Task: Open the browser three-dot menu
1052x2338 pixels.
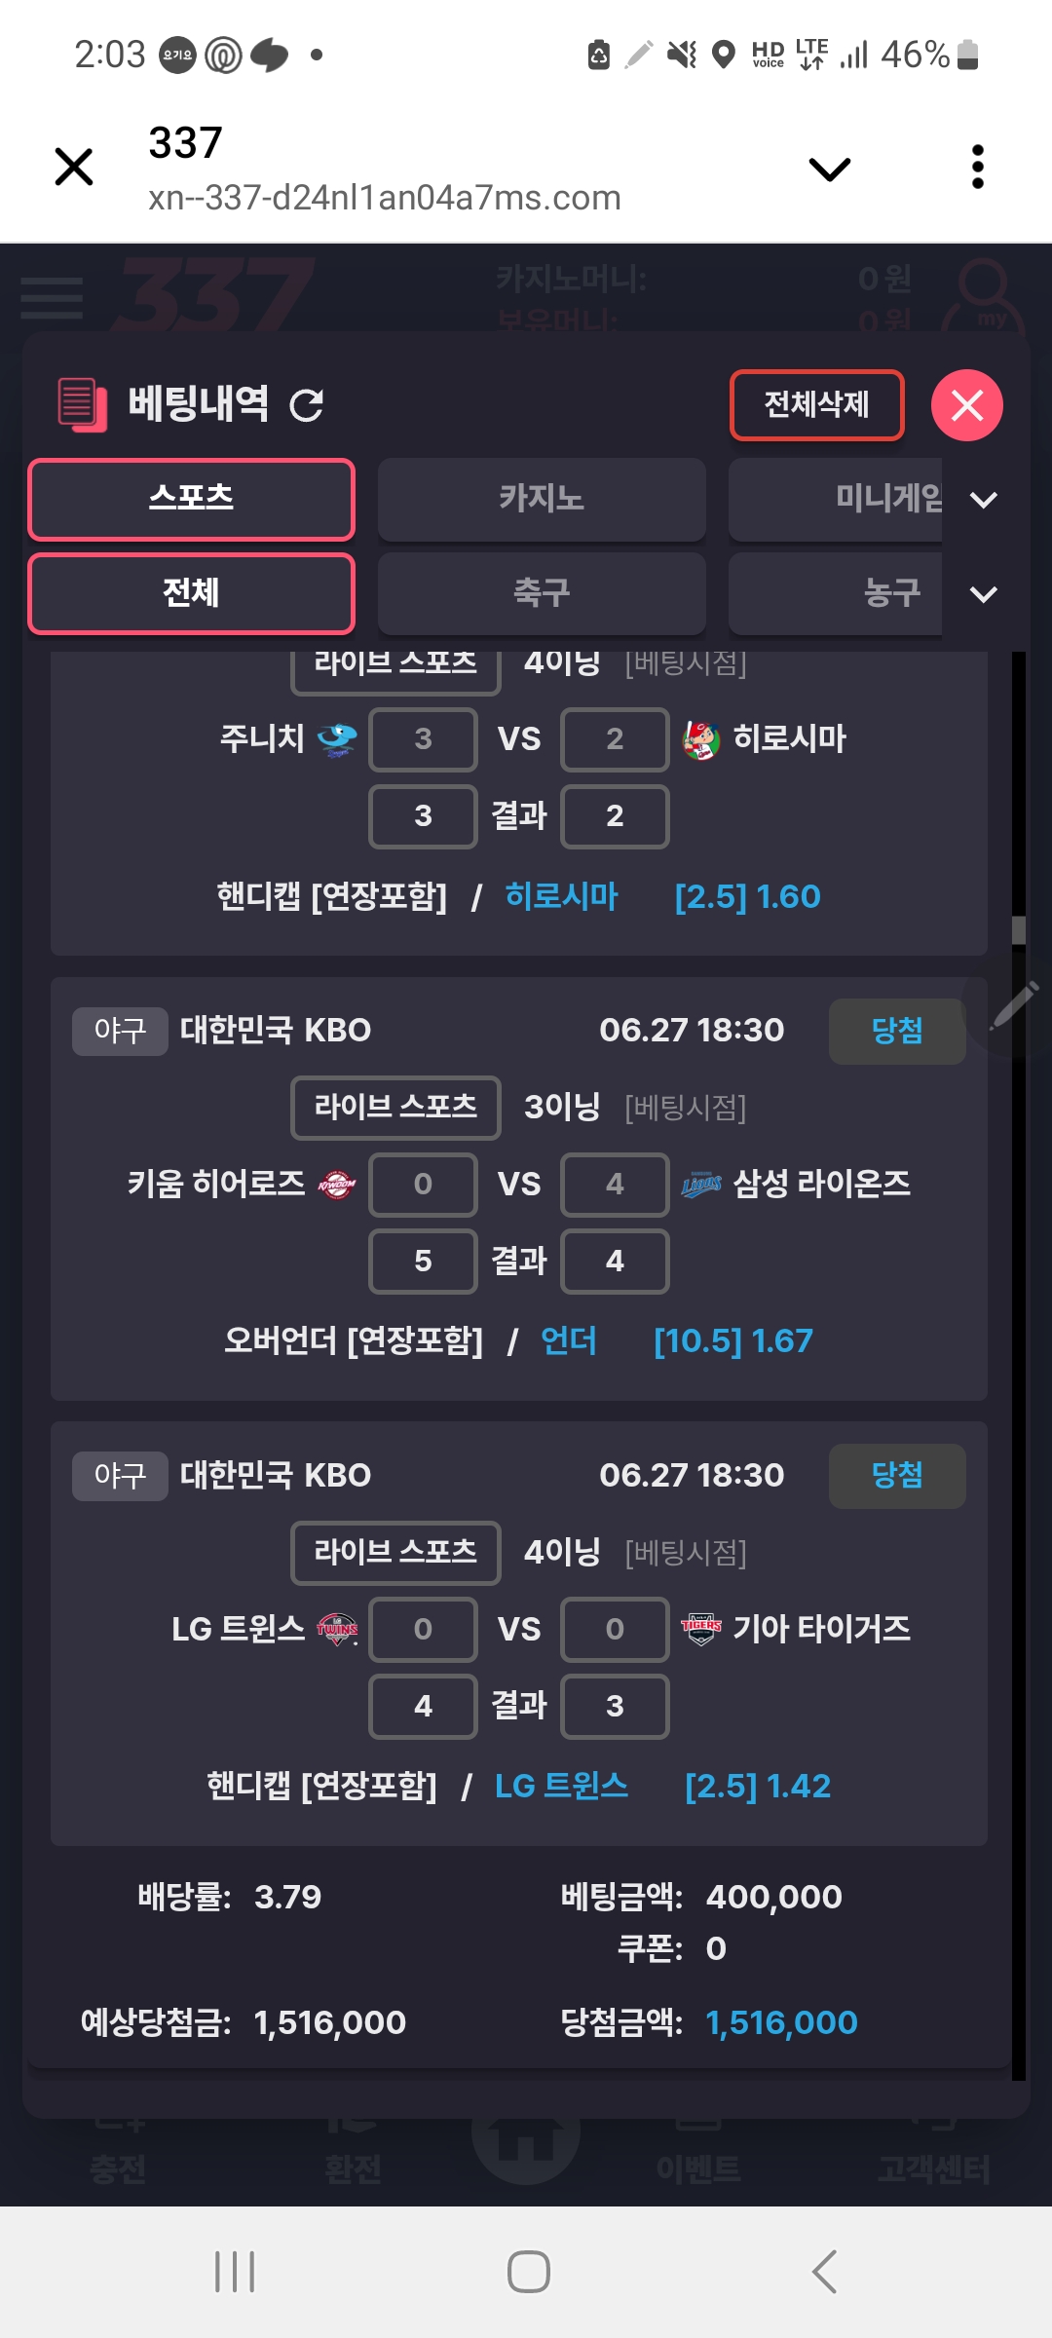Action: 978,168
